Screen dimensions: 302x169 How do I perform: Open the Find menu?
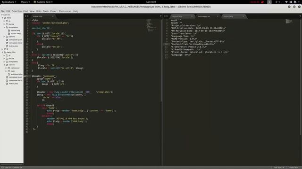(25, 11)
